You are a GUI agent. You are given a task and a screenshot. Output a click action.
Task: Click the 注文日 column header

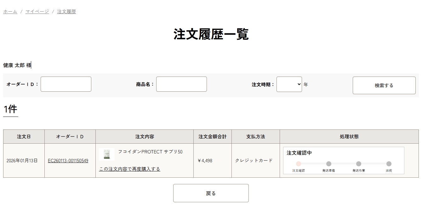(x=24, y=136)
